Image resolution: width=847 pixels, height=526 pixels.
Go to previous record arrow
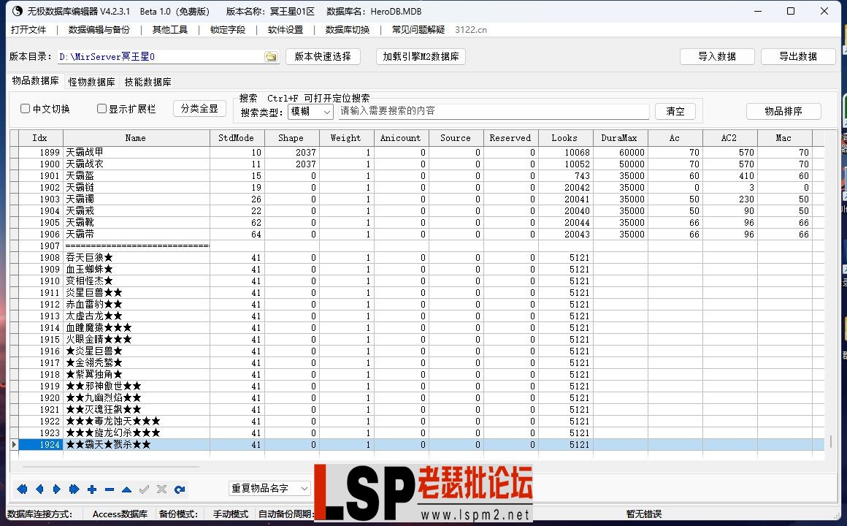[x=39, y=489]
